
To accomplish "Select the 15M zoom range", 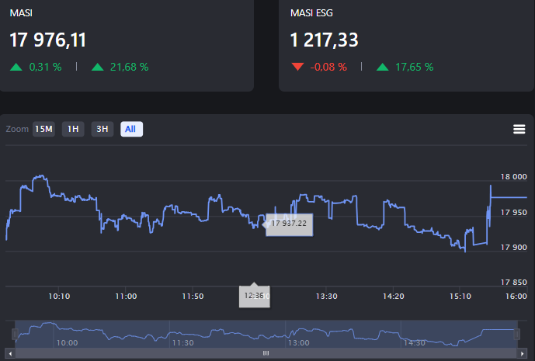I will point(43,129).
